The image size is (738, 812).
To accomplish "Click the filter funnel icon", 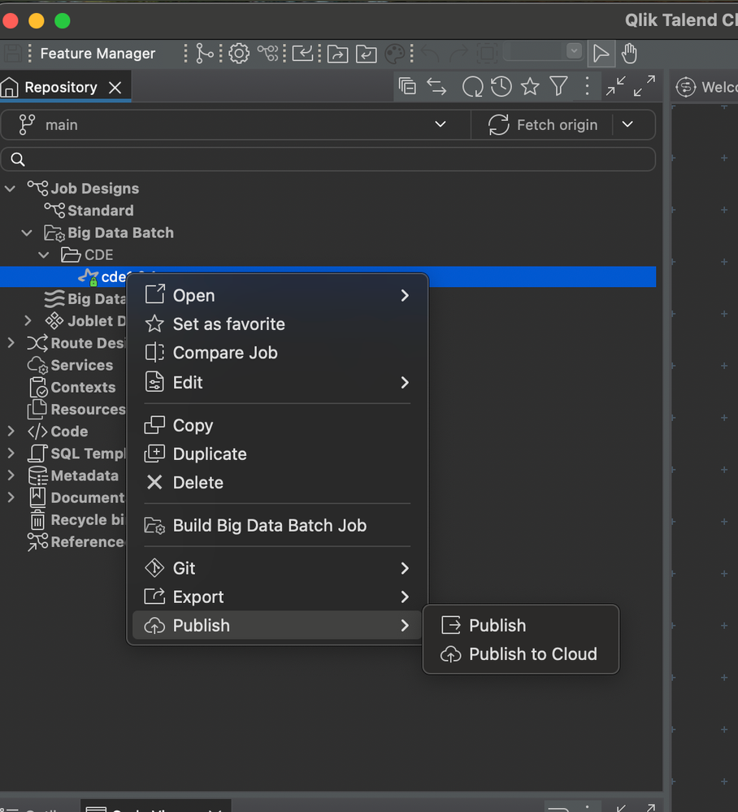I will (x=558, y=86).
